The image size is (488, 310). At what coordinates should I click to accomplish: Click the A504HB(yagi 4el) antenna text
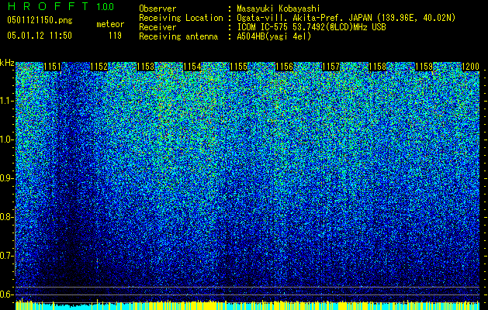point(274,36)
